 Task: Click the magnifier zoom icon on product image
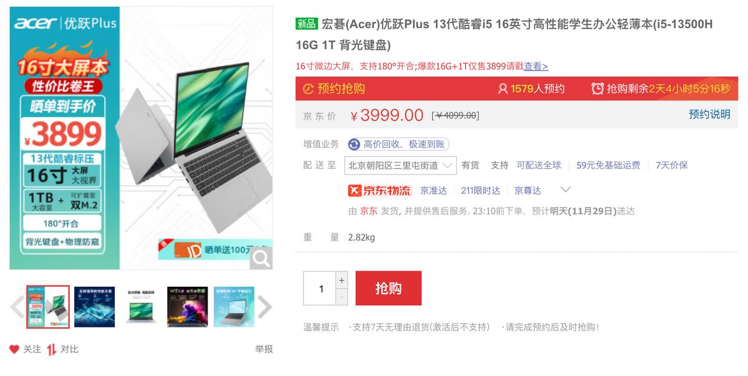(261, 258)
